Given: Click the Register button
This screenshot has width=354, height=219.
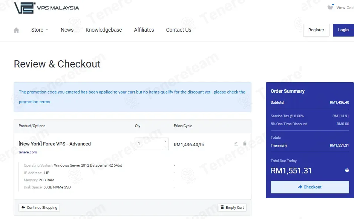Looking at the screenshot, I should coord(316,30).
